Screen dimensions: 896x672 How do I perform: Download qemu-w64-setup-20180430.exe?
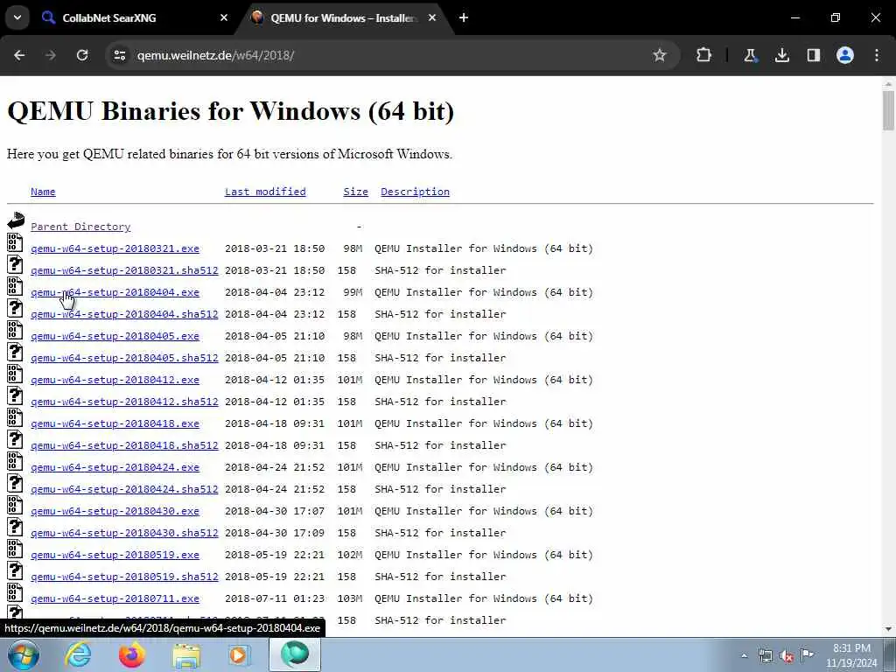115,511
